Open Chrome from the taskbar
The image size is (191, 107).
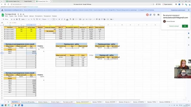[x=6, y=105]
